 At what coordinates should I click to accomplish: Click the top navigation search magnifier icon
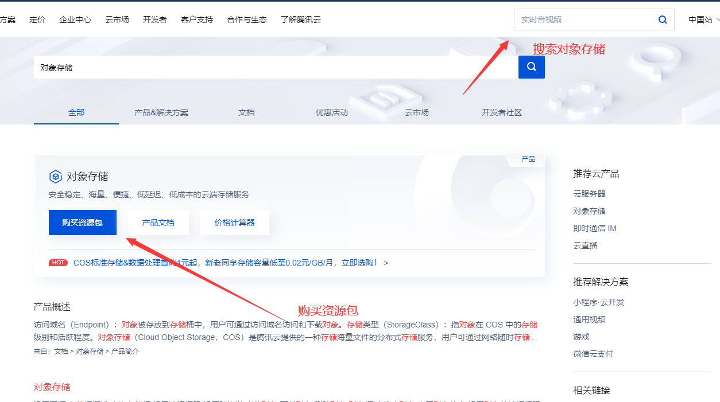(x=663, y=19)
